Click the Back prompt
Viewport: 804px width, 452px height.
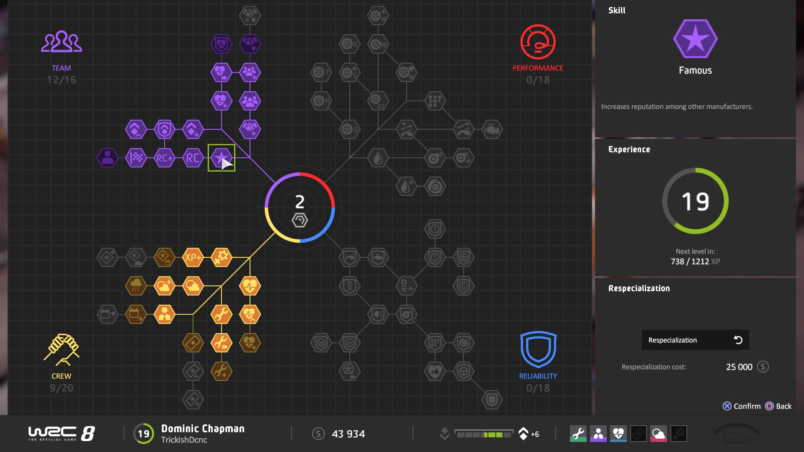click(778, 406)
